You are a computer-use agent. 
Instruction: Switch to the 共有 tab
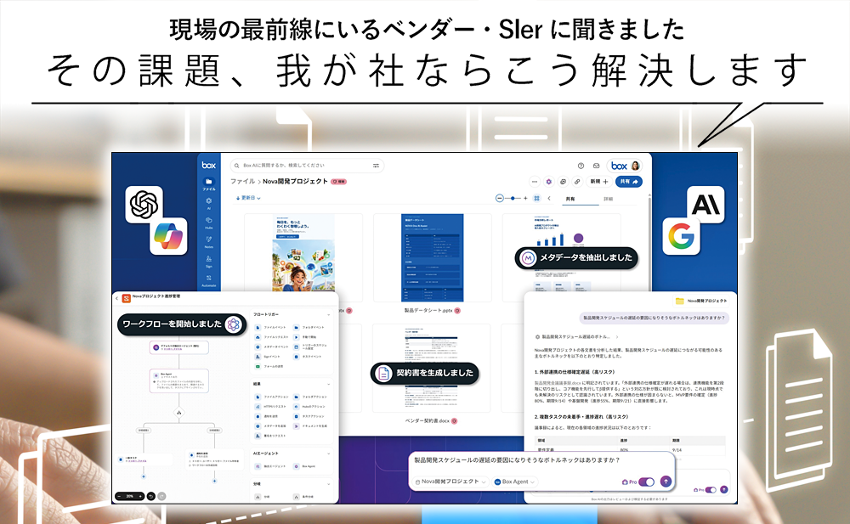[570, 199]
